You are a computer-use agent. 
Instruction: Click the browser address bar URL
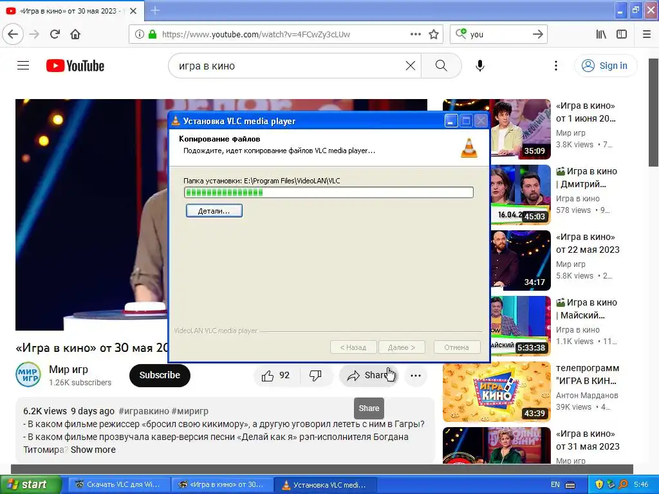255,35
